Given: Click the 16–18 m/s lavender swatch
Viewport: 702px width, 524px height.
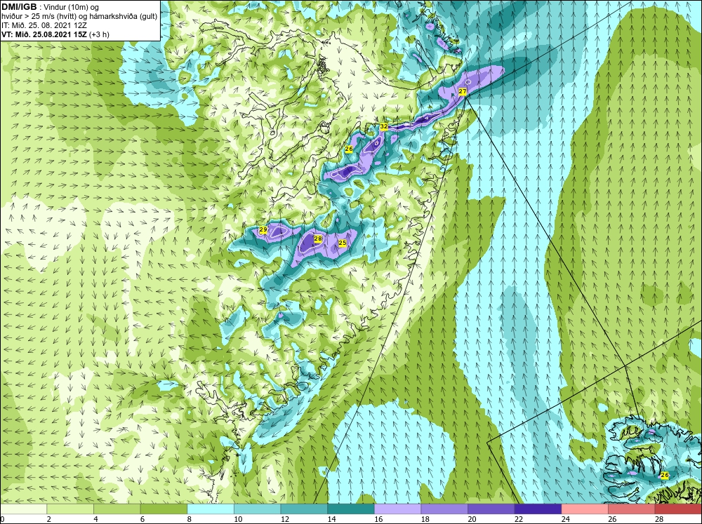Looking at the screenshot, I should [x=397, y=509].
